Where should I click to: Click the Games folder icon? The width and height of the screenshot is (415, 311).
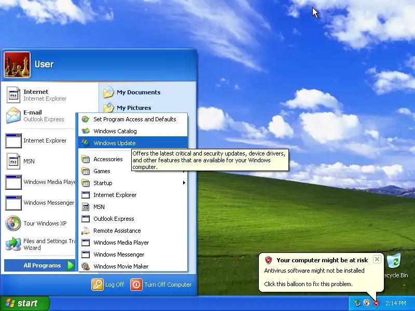click(86, 171)
